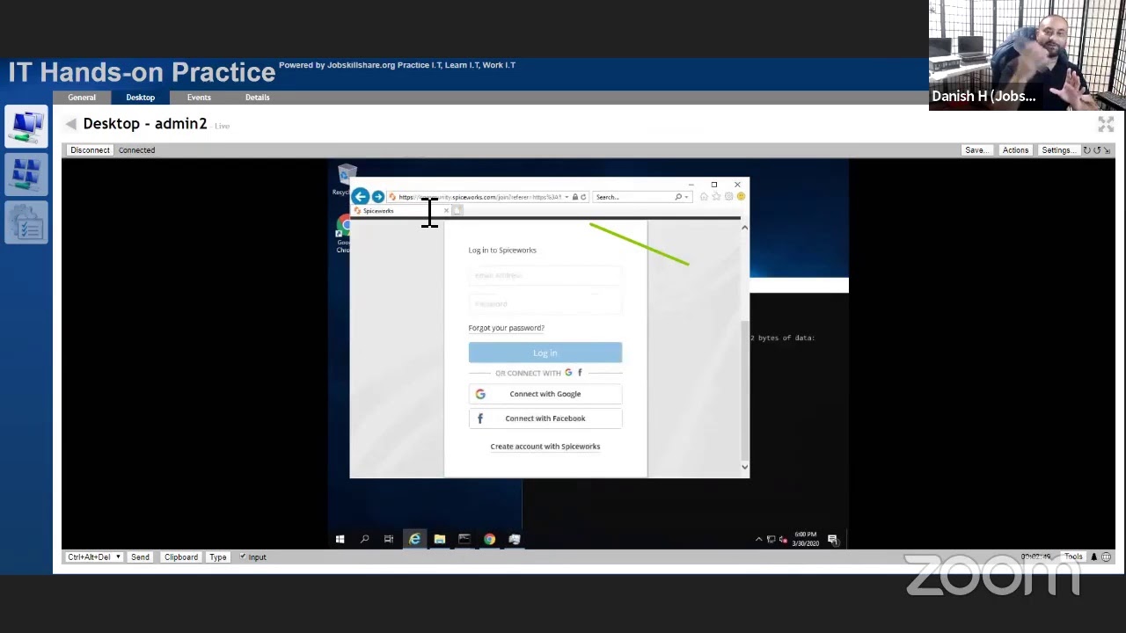Open Google Chrome from taskbar
The width and height of the screenshot is (1126, 633).
pos(489,539)
